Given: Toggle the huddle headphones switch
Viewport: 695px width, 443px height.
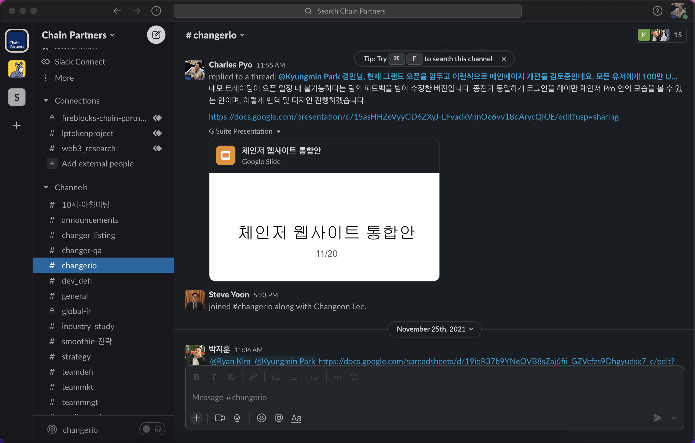Looking at the screenshot, I should [152, 429].
